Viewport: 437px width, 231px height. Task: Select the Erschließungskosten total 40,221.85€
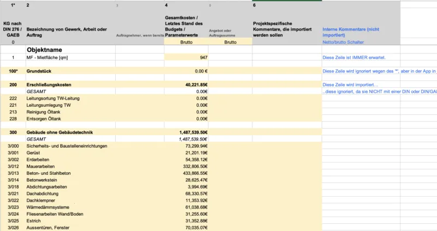tap(186, 85)
